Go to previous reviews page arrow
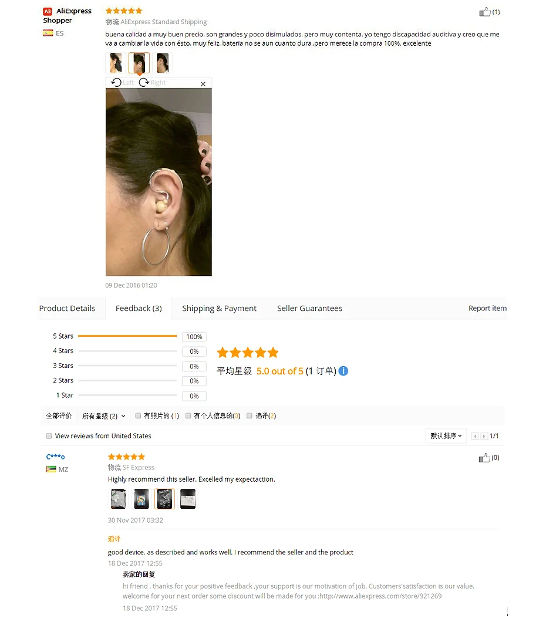The width and height of the screenshot is (546, 622). [x=475, y=437]
